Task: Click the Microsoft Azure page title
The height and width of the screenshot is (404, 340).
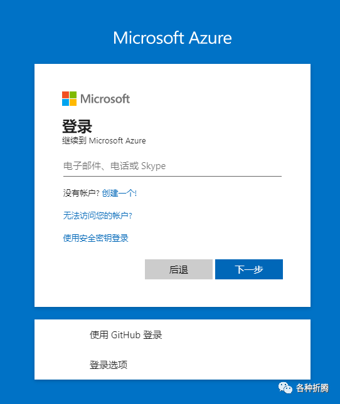Action: 173,38
